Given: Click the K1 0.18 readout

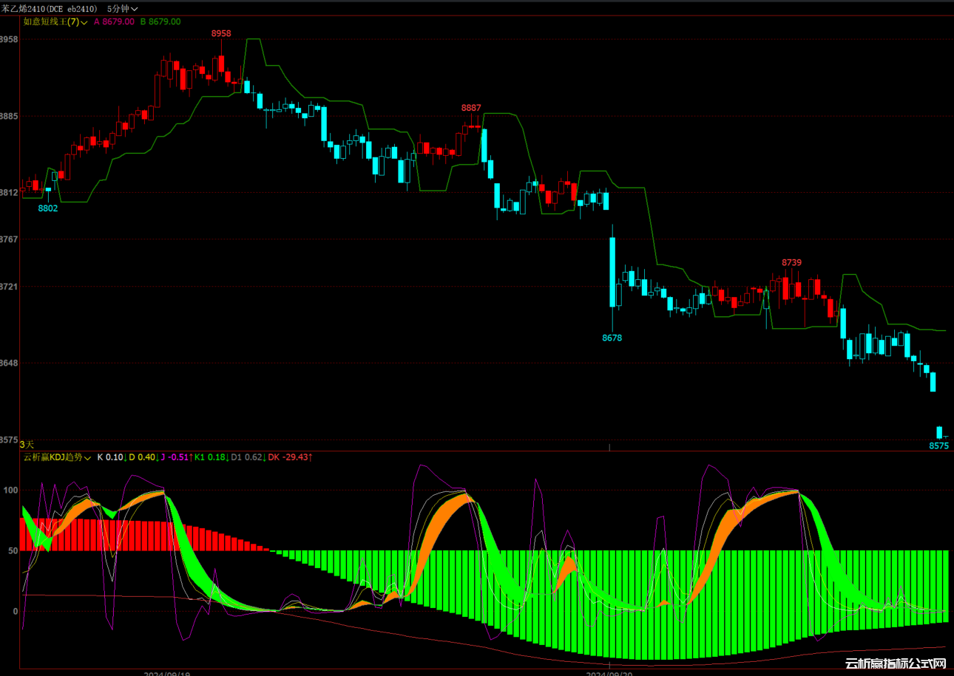Looking at the screenshot, I should tap(212, 457).
